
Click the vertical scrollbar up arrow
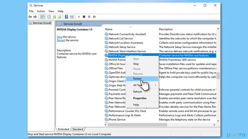(218, 29)
